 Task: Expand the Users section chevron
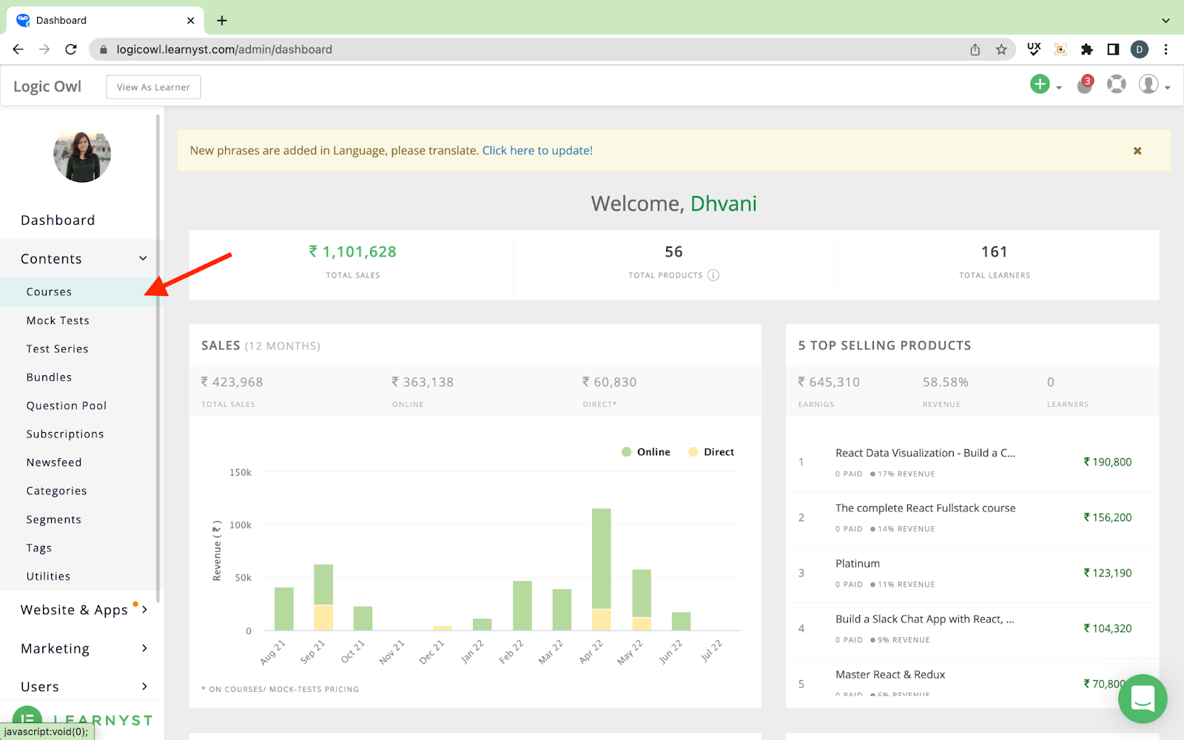pyautogui.click(x=144, y=687)
